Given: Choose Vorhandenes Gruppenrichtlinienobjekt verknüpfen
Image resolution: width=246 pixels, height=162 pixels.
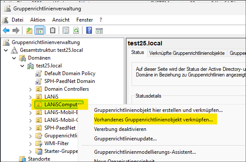Looking at the screenshot, I should (x=154, y=120).
